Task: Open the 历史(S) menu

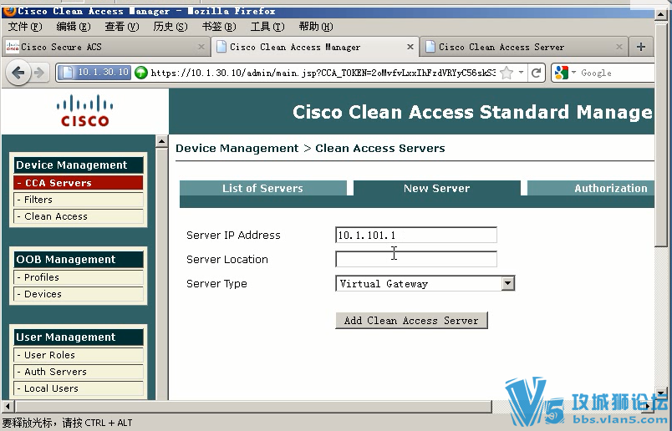Action: (171, 27)
